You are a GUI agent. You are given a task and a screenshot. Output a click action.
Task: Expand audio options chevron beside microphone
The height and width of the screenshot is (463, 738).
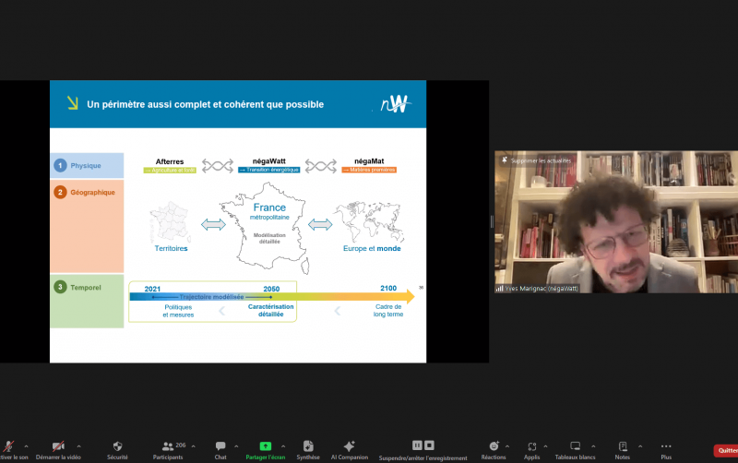(27, 446)
